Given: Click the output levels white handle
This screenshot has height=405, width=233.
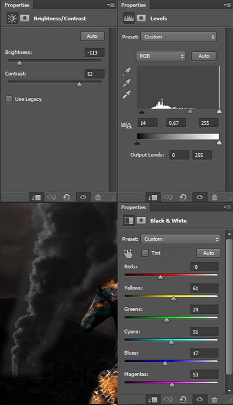Looking at the screenshot, I should [x=219, y=143].
